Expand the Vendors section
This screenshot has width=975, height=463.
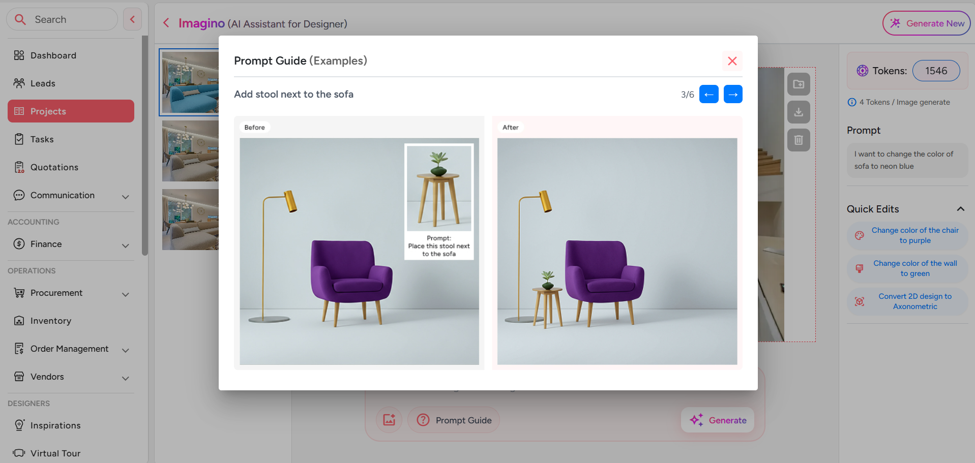click(126, 378)
